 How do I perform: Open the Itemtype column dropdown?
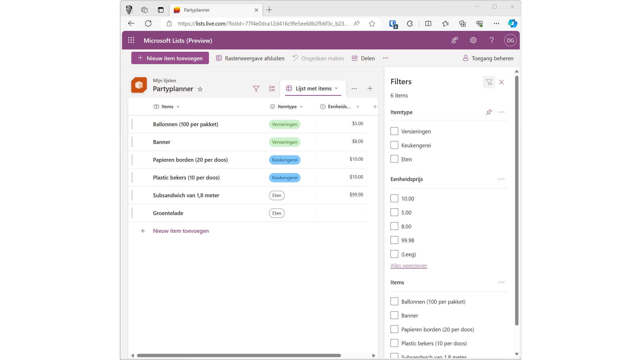point(301,107)
